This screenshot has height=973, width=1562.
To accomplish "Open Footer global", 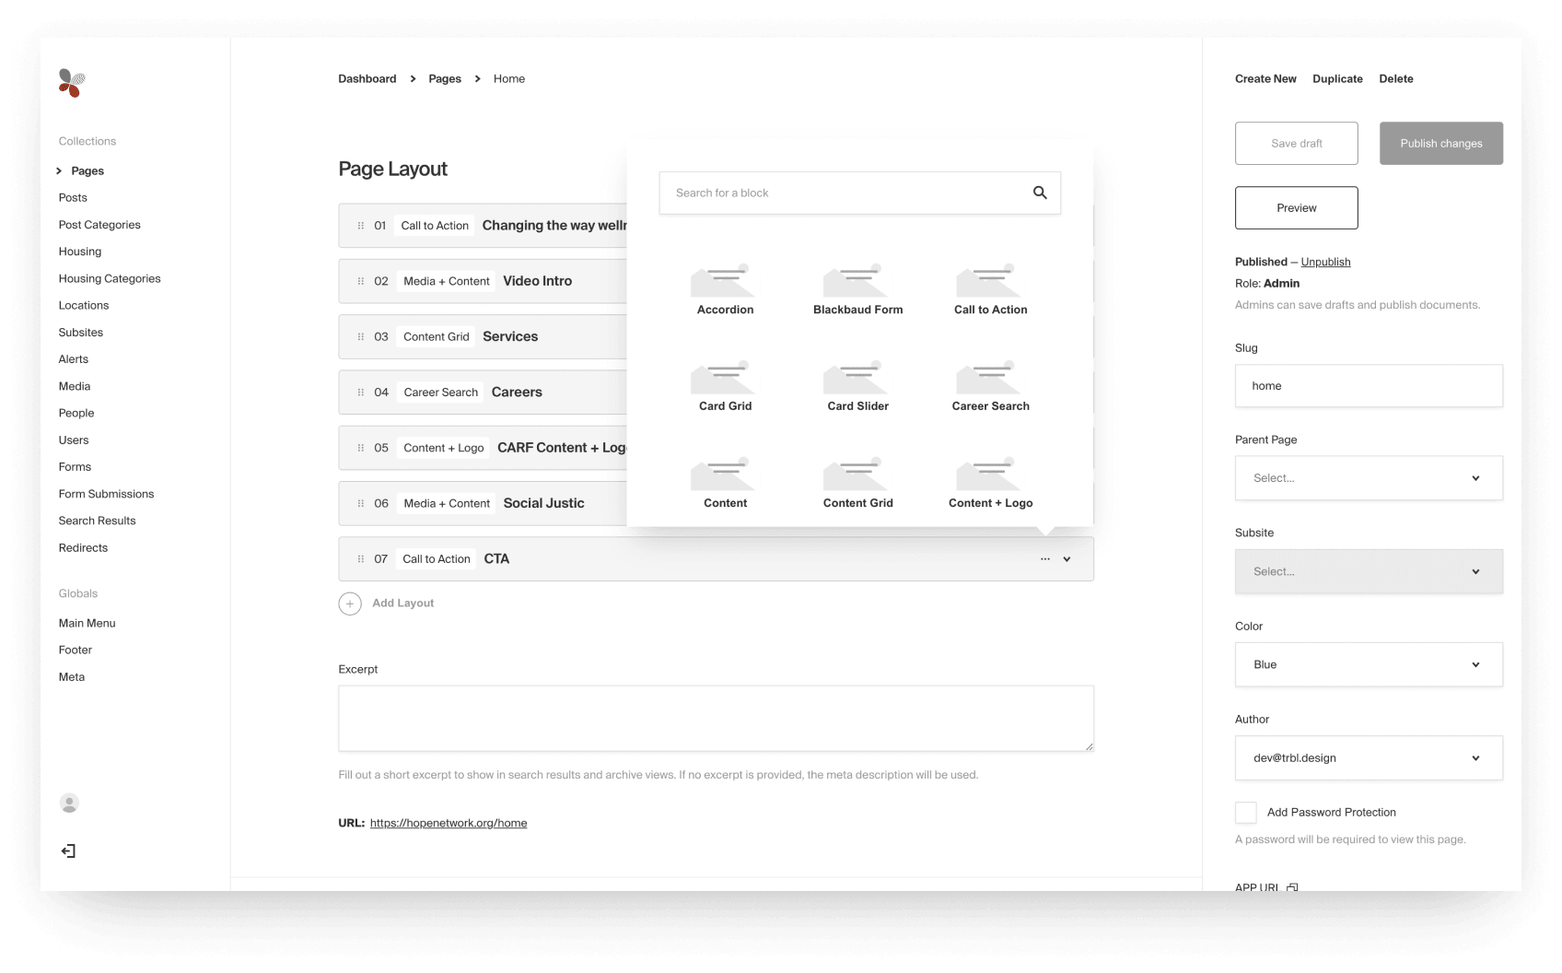I will (x=76, y=650).
